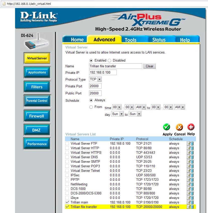
Task: Edit the IPSec entry
Action: tap(188, 175)
